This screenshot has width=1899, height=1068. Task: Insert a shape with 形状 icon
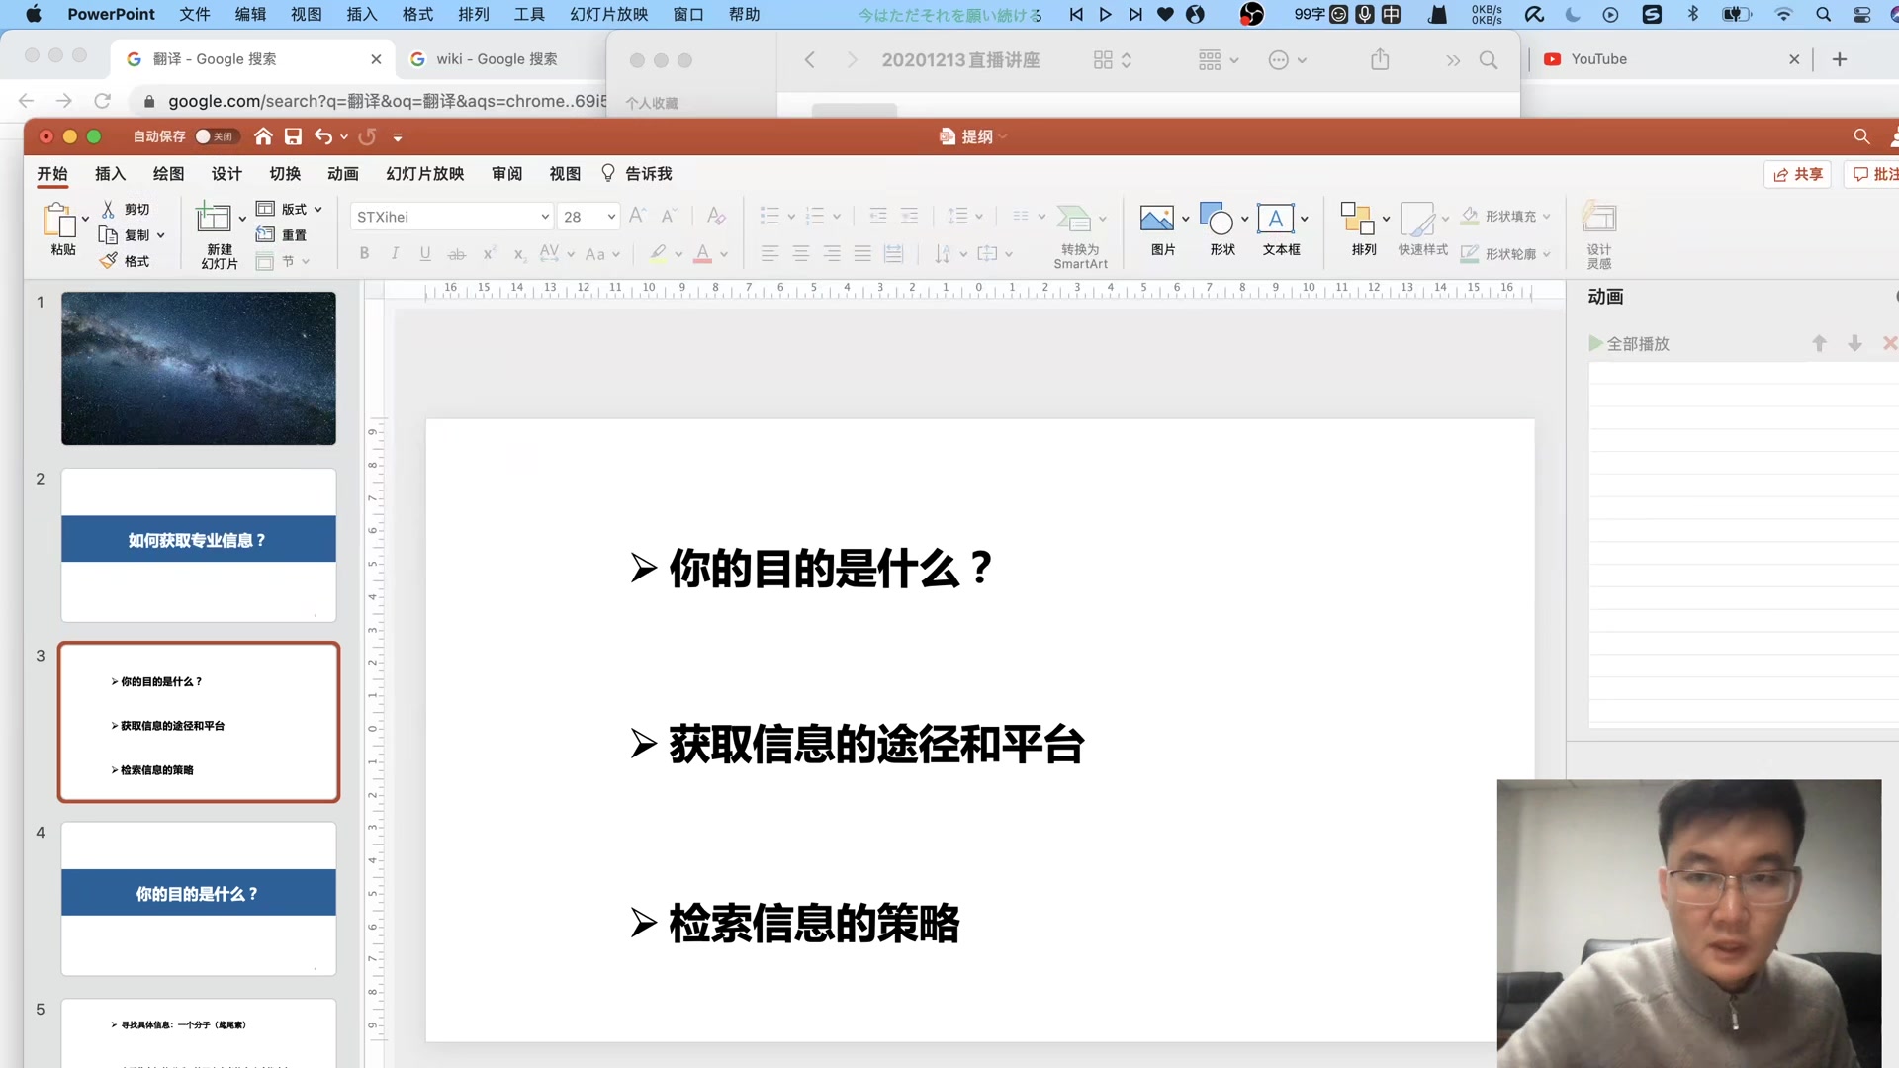click(x=1217, y=218)
